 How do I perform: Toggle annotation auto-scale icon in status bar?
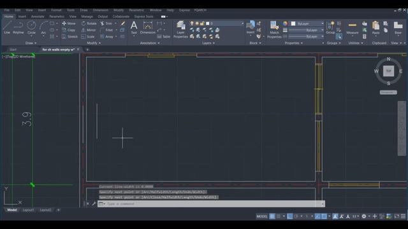click(x=342, y=216)
